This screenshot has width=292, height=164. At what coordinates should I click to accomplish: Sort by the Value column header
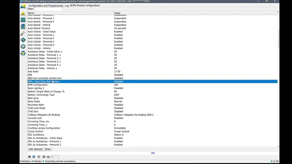[x=195, y=13]
